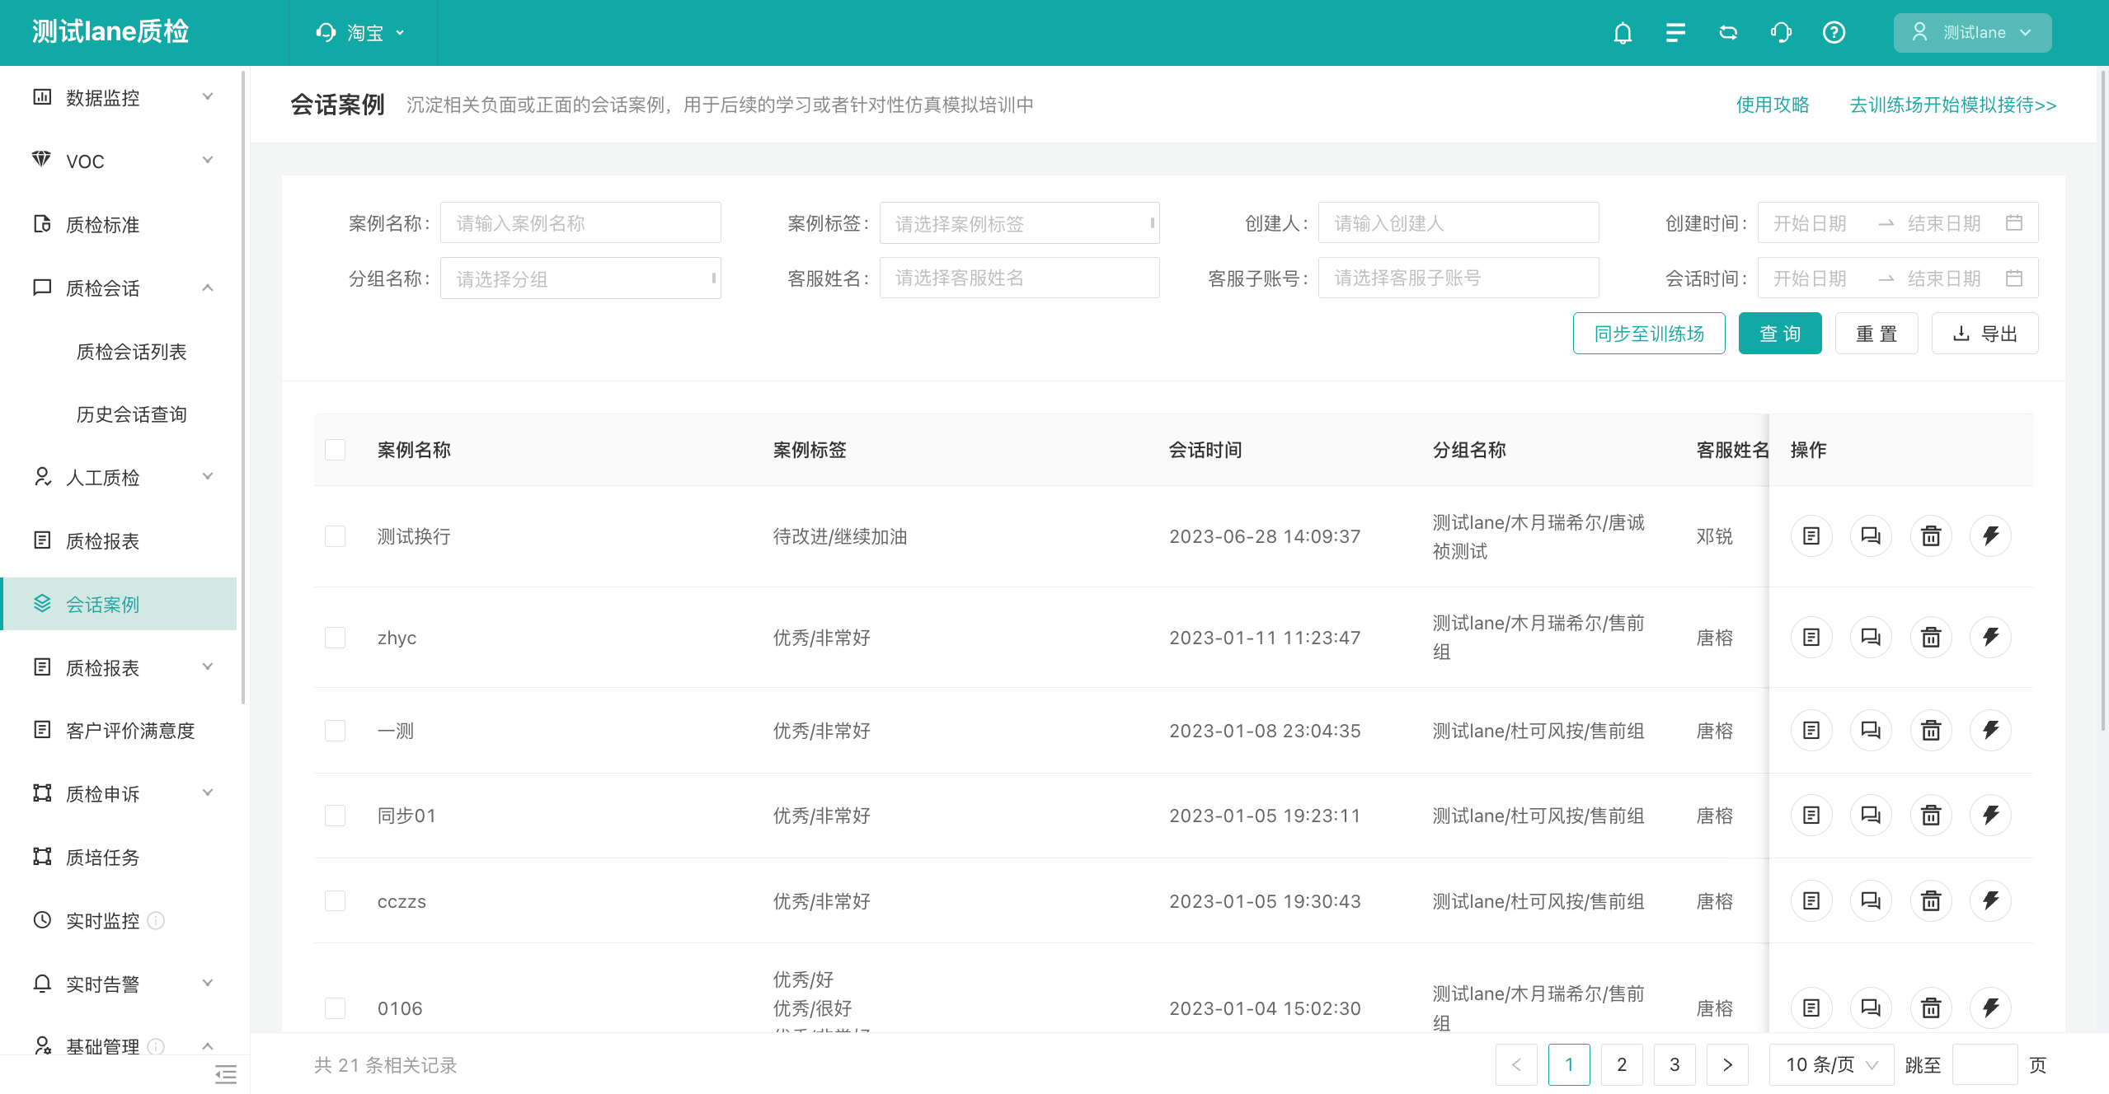
Task: View details icon for zhyc row
Action: 1811,638
